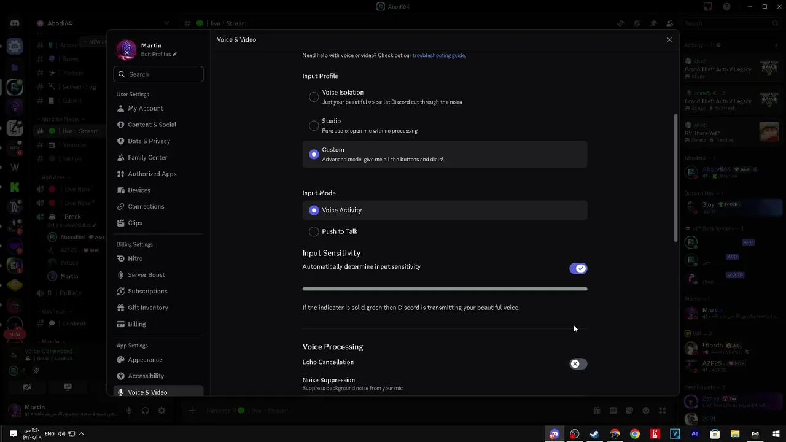Viewport: 786px width, 442px height.
Task: Open Gift Inventory settings page
Action: pyautogui.click(x=158, y=308)
